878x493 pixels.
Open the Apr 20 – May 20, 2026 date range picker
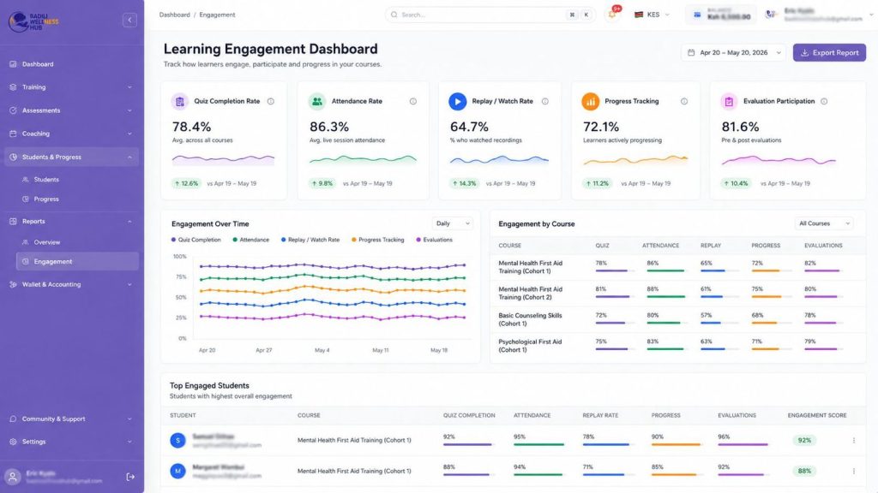(x=734, y=52)
